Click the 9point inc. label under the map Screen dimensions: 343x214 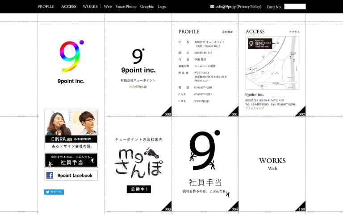pos(255,95)
